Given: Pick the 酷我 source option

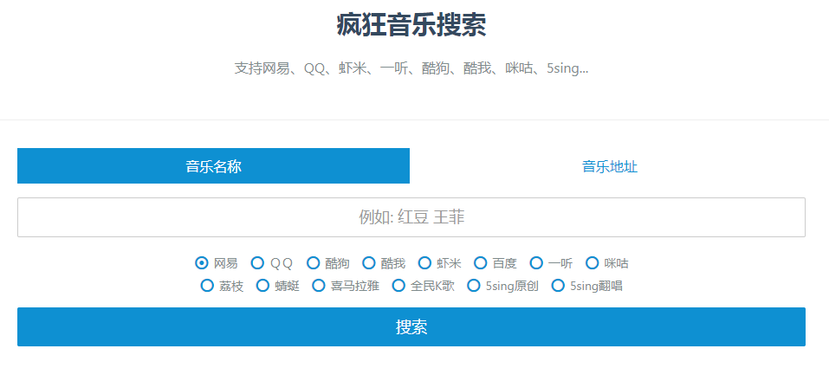Looking at the screenshot, I should click(x=369, y=262).
